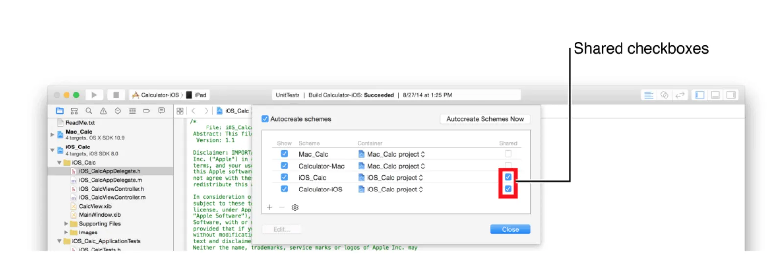The height and width of the screenshot is (254, 782).
Task: Enable Shared for Calculator-Mac scheme
Action: pyautogui.click(x=508, y=165)
